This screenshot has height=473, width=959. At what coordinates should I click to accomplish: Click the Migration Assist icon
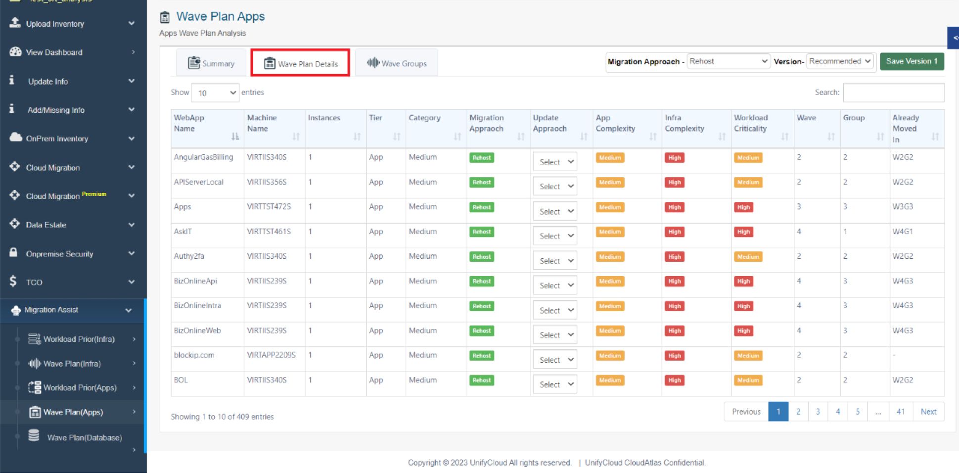(x=16, y=310)
